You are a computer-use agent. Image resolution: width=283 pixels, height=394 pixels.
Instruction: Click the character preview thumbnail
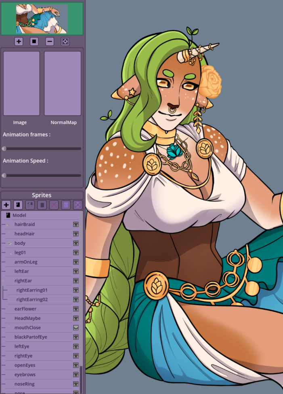[x=42, y=19]
